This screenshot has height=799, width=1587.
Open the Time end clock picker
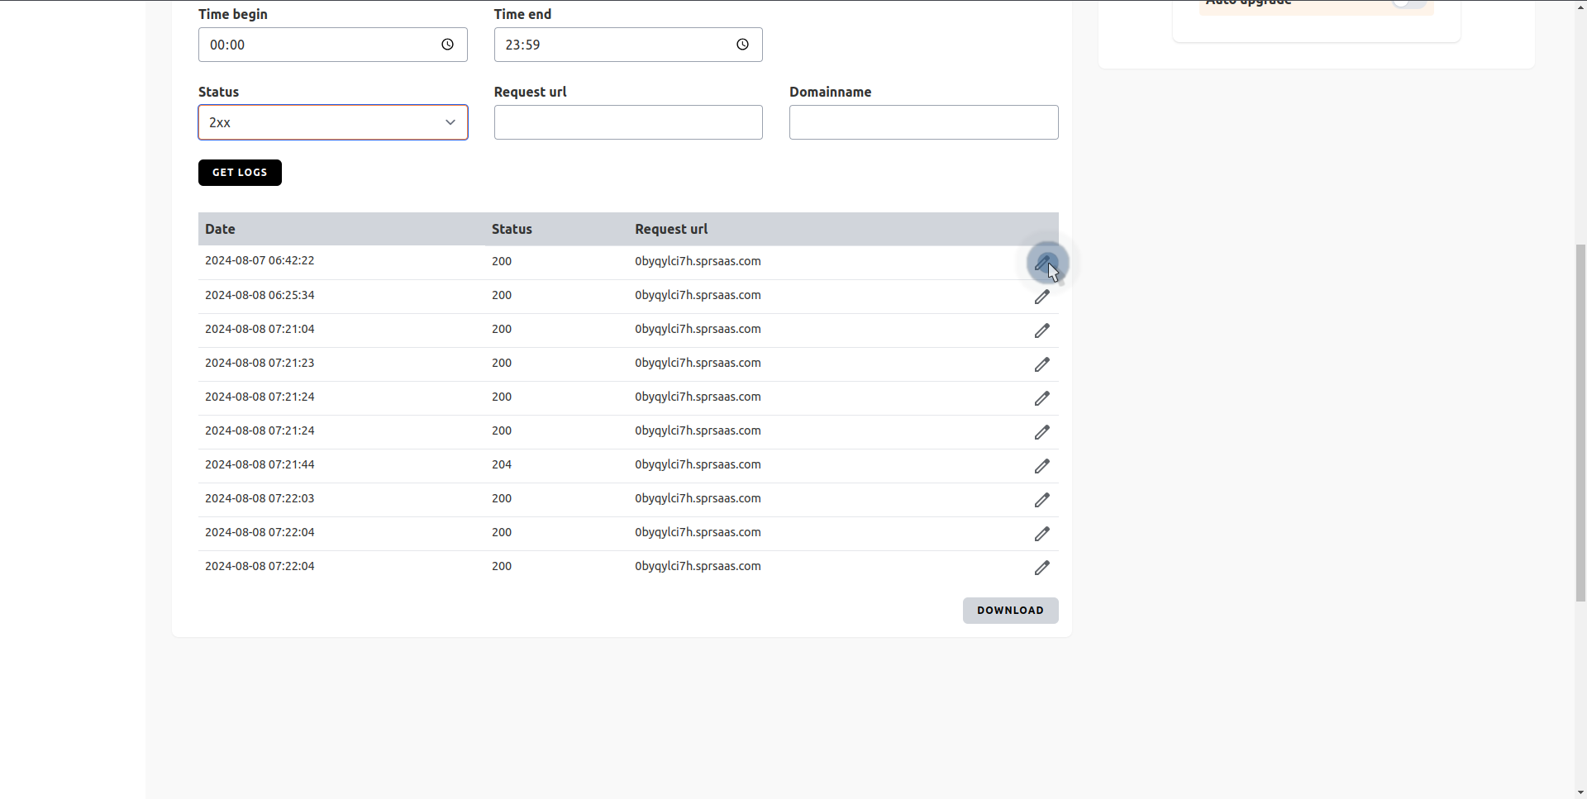(741, 45)
